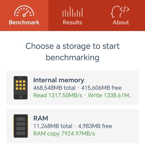Open the Results tab label
The width and height of the screenshot is (145, 145).
72,23
